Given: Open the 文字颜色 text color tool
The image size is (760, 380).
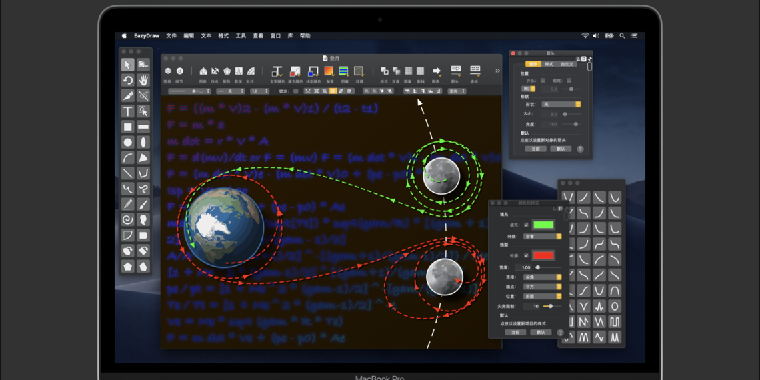Looking at the screenshot, I should pos(277,71).
